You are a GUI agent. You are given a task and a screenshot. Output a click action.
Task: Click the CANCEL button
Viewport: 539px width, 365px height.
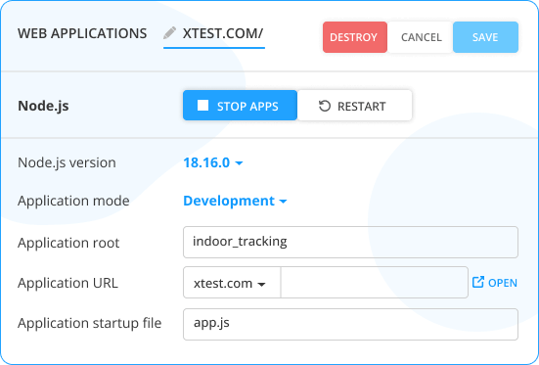(421, 37)
